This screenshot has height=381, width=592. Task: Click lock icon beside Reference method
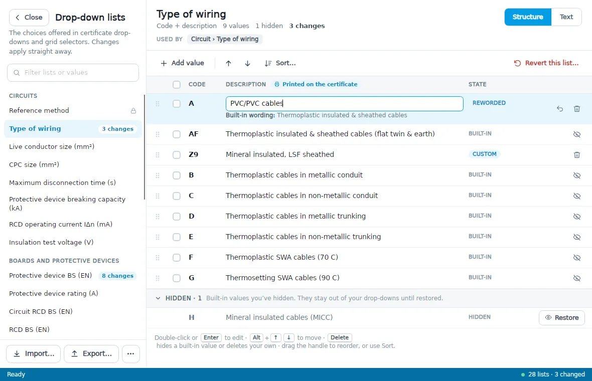coord(133,111)
